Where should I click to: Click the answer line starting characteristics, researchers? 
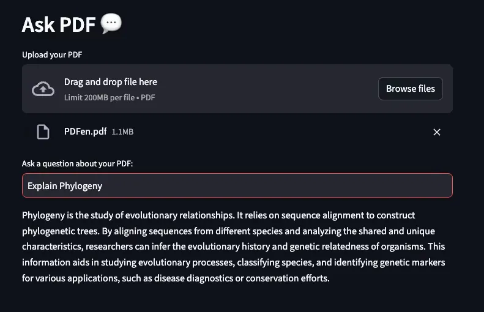point(233,247)
